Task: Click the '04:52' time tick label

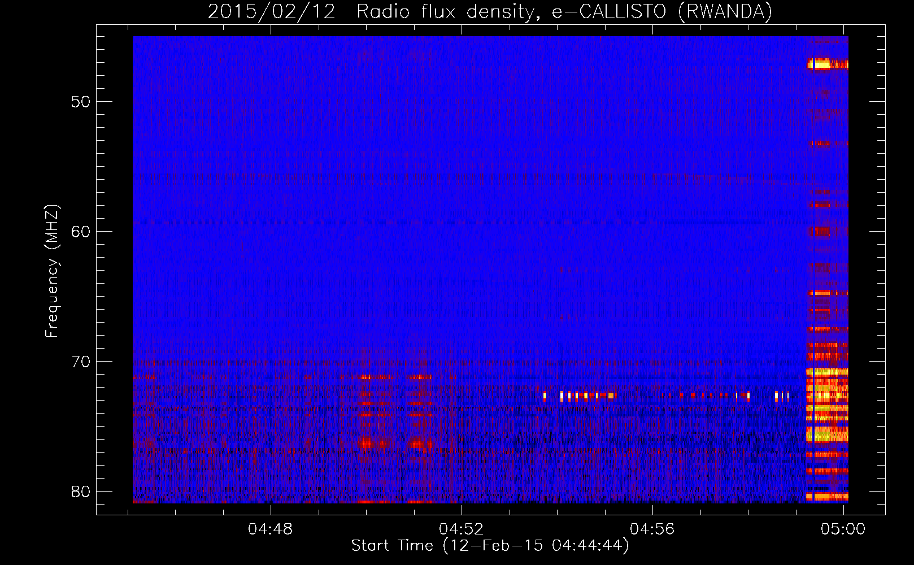Action: (x=462, y=529)
